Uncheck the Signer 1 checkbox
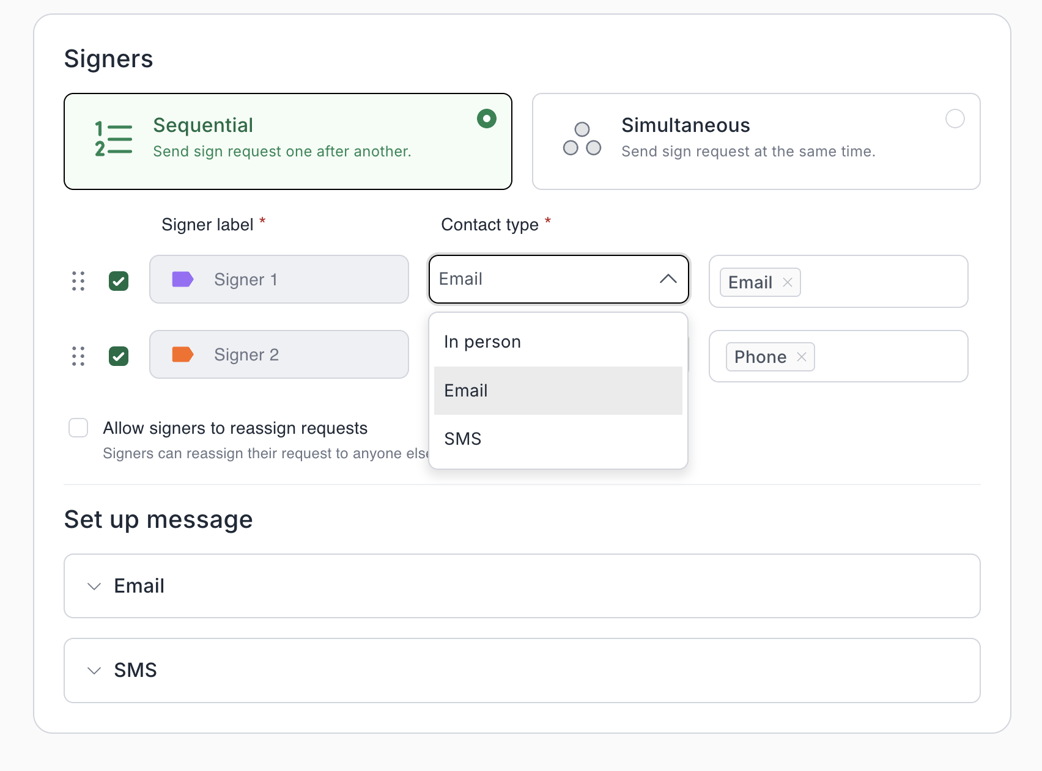This screenshot has width=1042, height=771. click(119, 281)
